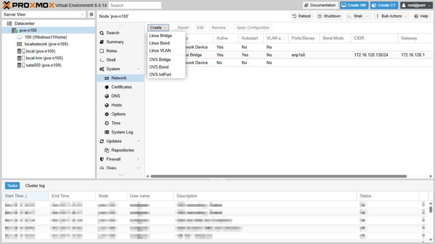435x244 pixels.
Task: Select OVS IntPort menu entry
Action: (160, 75)
